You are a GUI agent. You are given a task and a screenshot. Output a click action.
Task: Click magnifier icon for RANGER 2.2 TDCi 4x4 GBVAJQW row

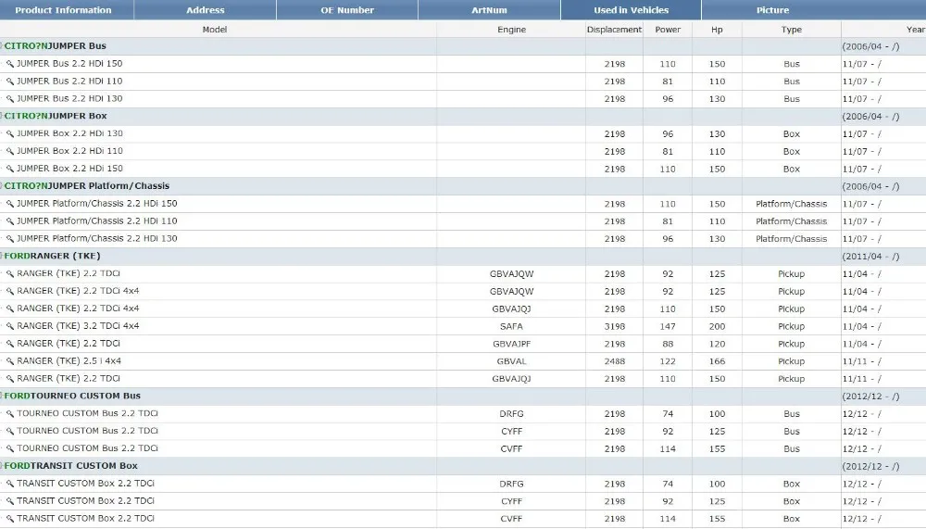[x=10, y=292]
